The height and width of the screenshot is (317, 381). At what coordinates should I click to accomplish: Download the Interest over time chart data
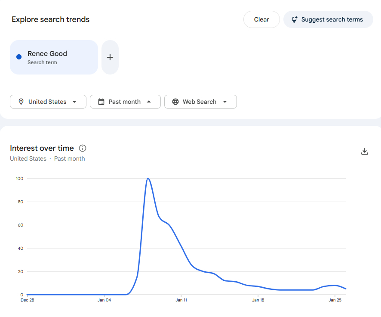365,151
